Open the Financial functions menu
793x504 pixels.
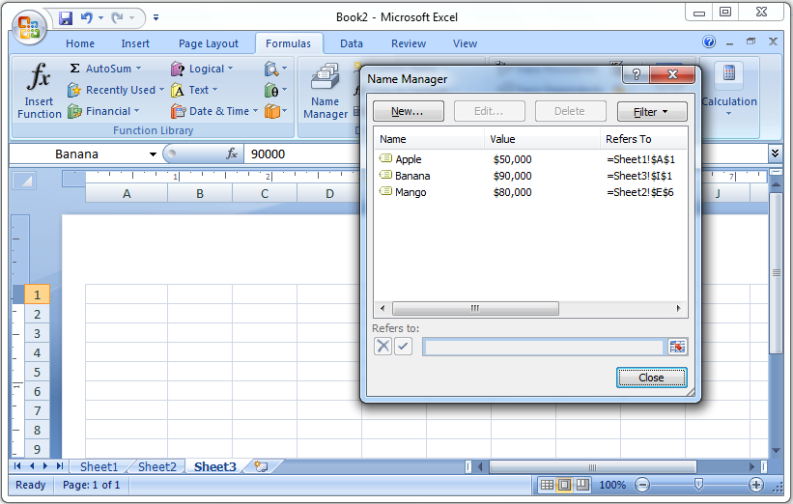(x=103, y=111)
